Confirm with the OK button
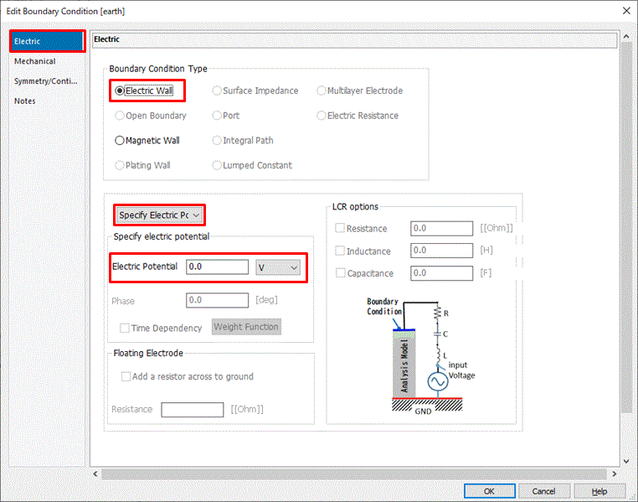Viewport: 638px width, 502px height. (490, 491)
